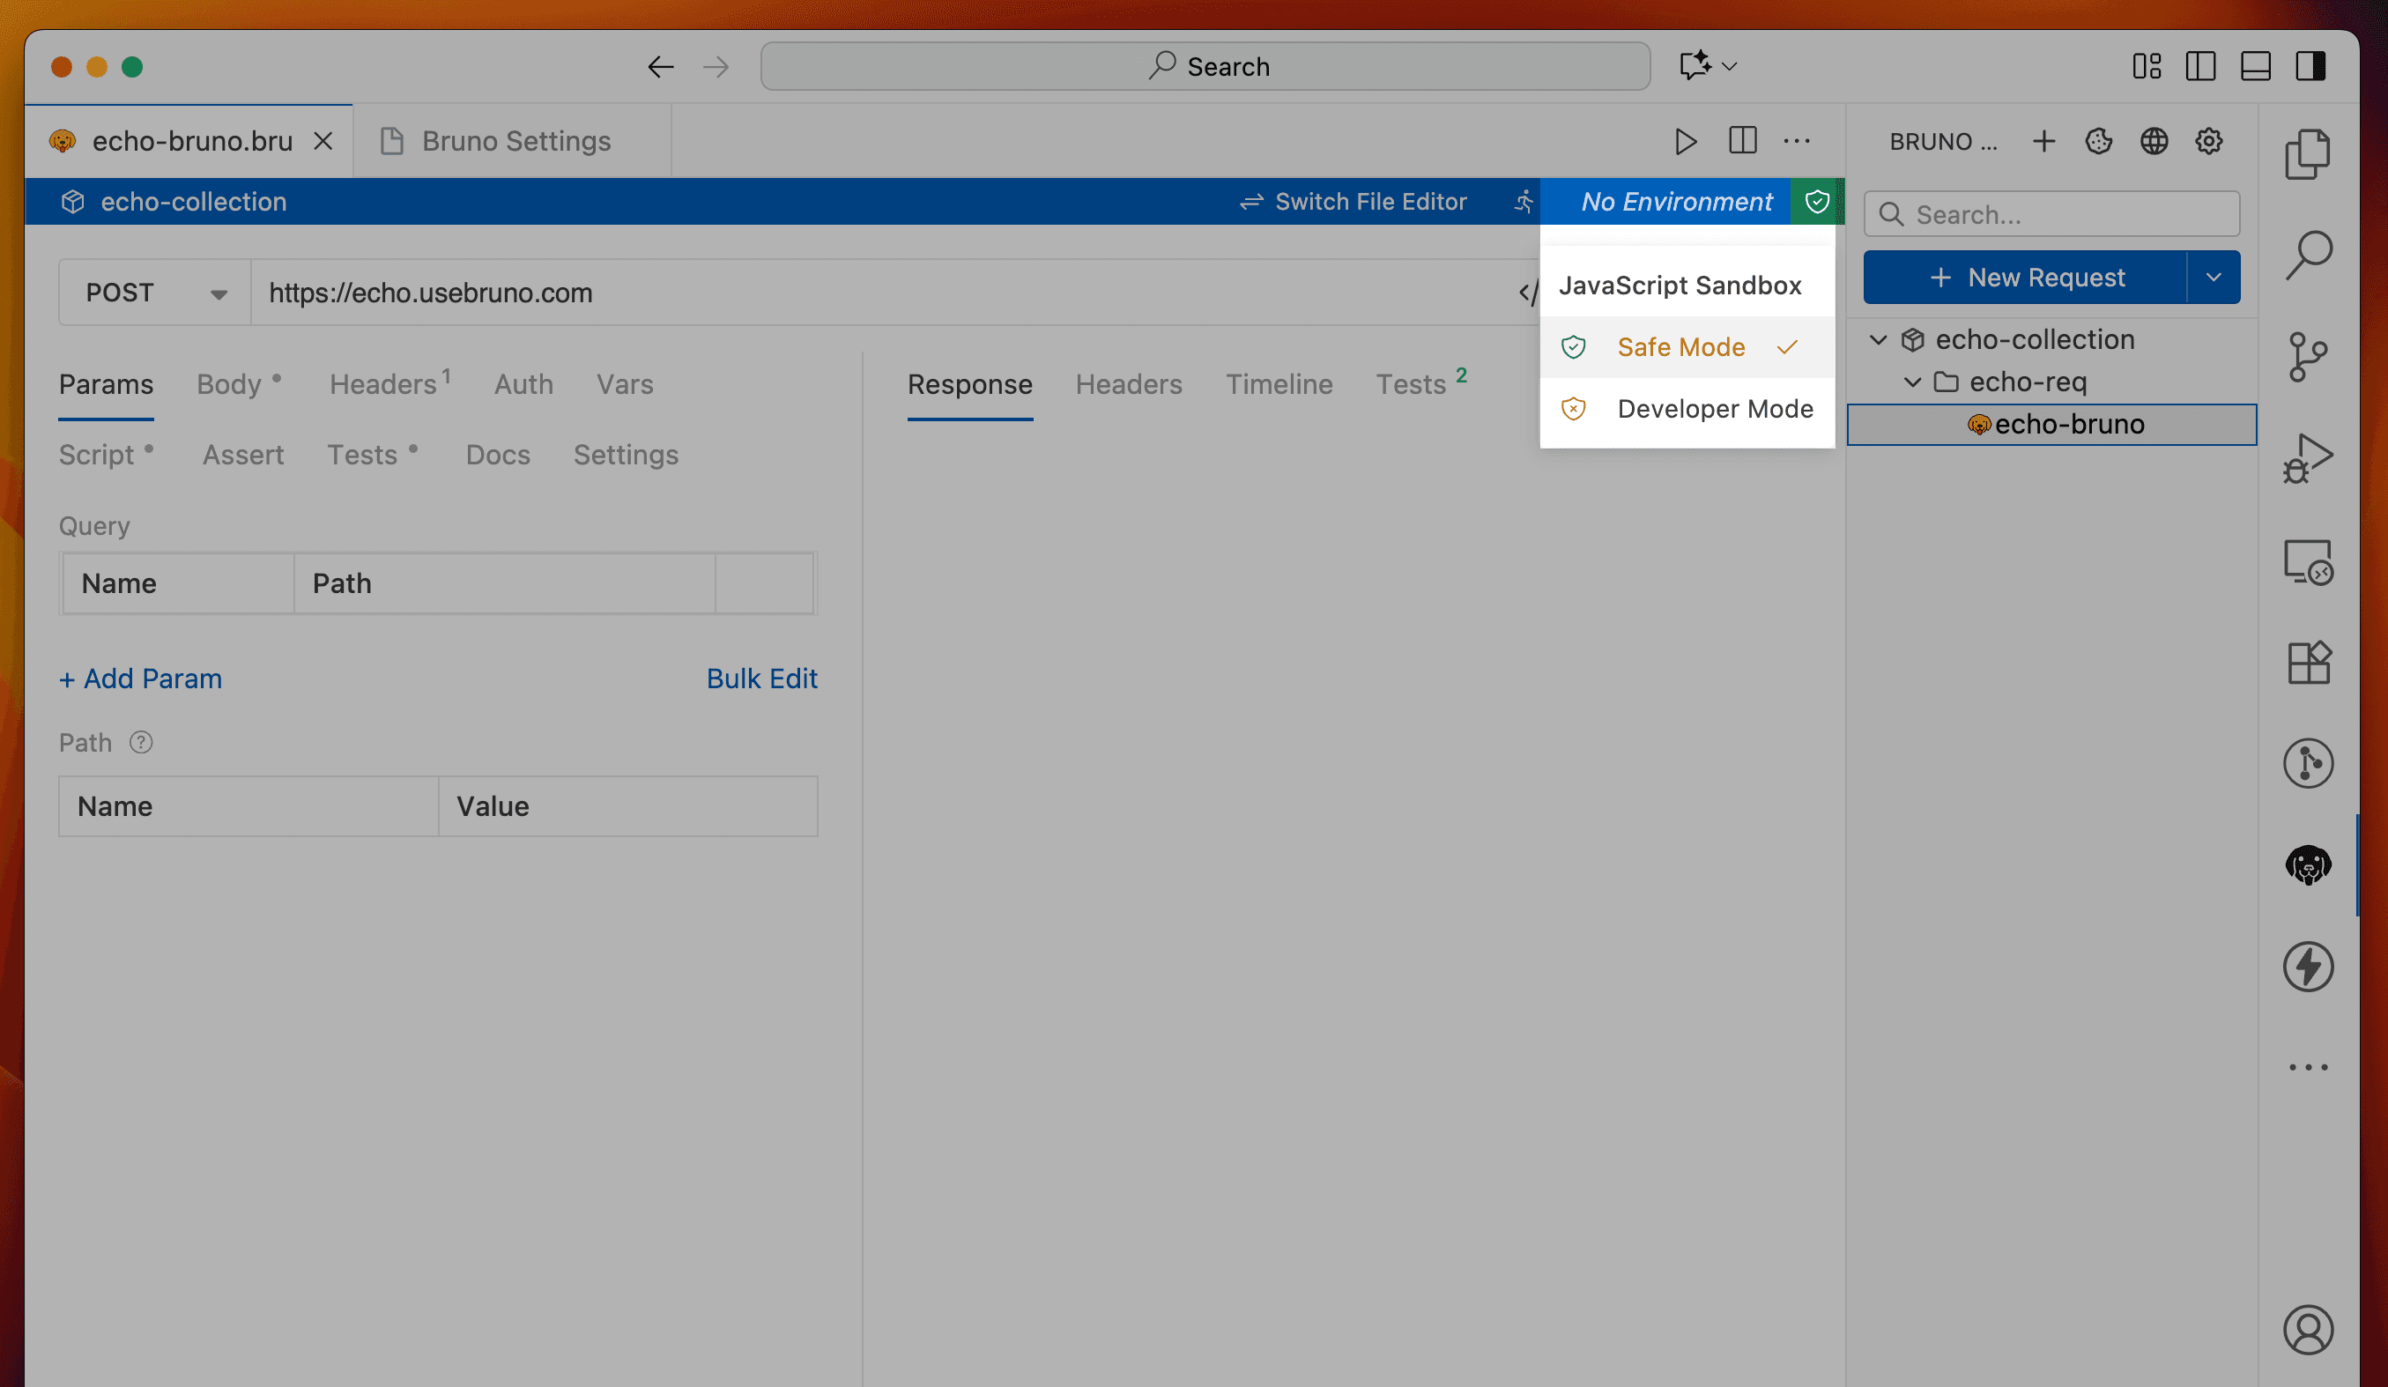2388x1387 pixels.
Task: Open the Bruno dog icon in activity bar
Action: click(2308, 864)
